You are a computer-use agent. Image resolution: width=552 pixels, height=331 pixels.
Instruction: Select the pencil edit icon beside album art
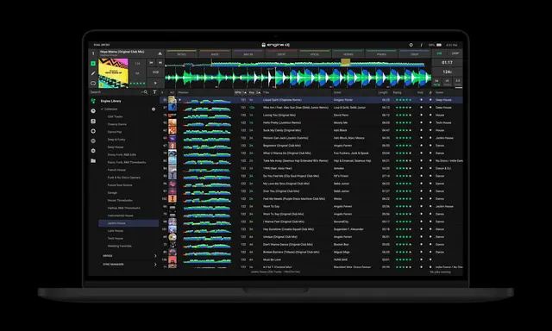[93, 73]
